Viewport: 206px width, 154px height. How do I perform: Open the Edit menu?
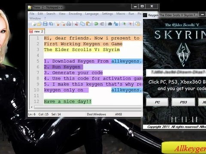pos(40,14)
